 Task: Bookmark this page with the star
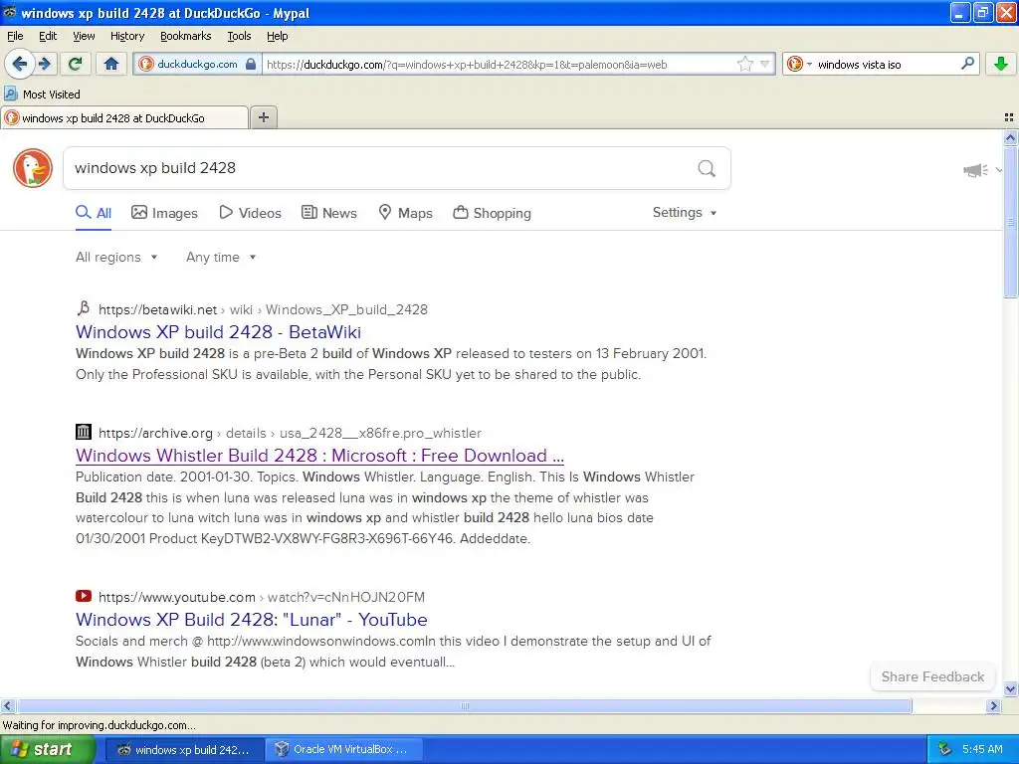[744, 64]
